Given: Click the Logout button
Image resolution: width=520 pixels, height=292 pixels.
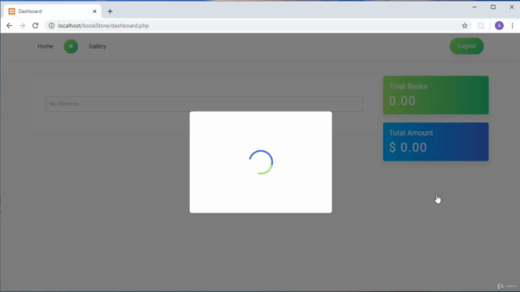Looking at the screenshot, I should tap(466, 46).
